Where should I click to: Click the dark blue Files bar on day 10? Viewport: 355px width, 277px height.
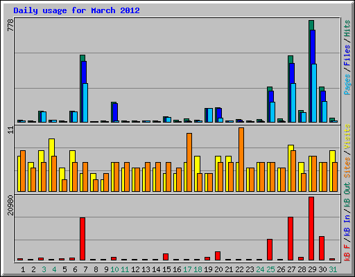[x=115, y=111]
